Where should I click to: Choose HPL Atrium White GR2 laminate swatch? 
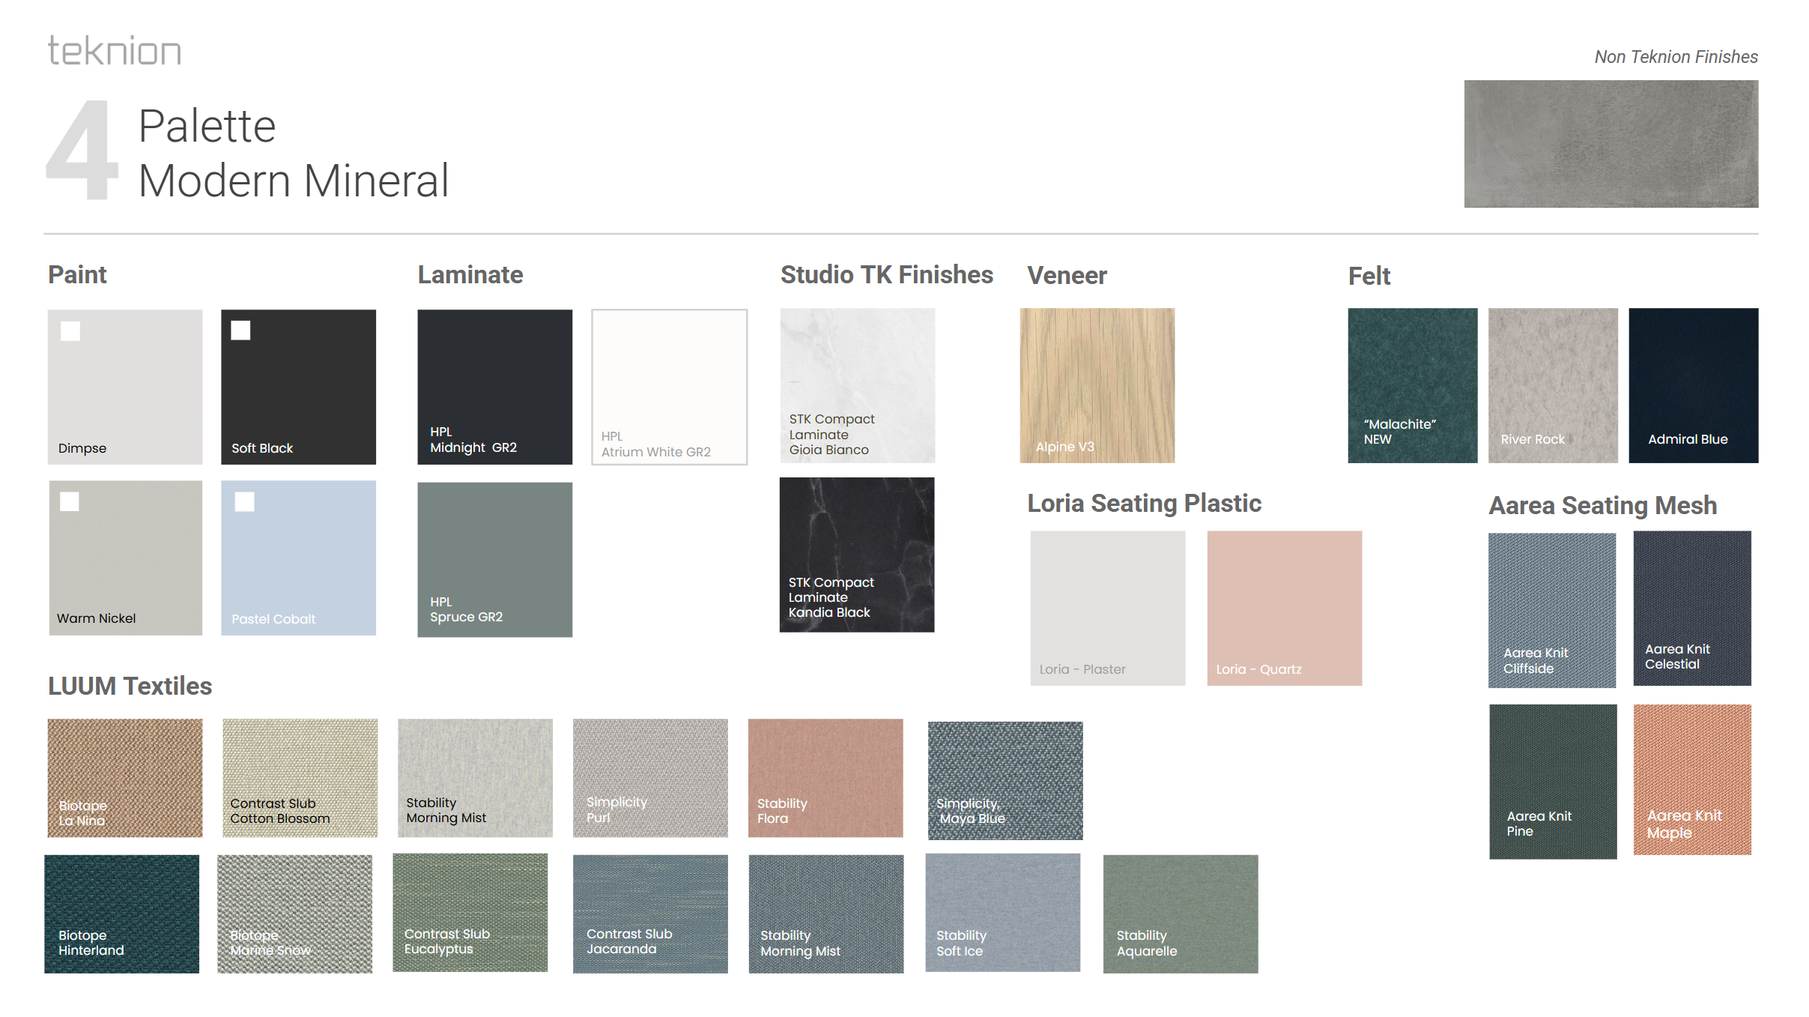[x=670, y=387]
